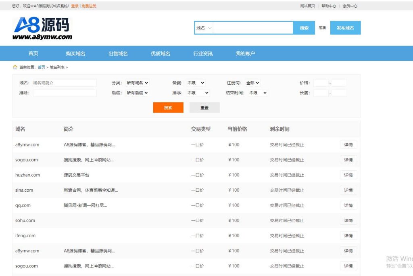Go to 首页 in navigation bar
Screen dimensions: 413x276
(x=33, y=54)
